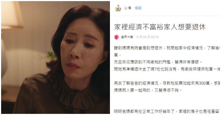
Task: Click the pink anonymous avatar icon
Action: click(x=116, y=37)
